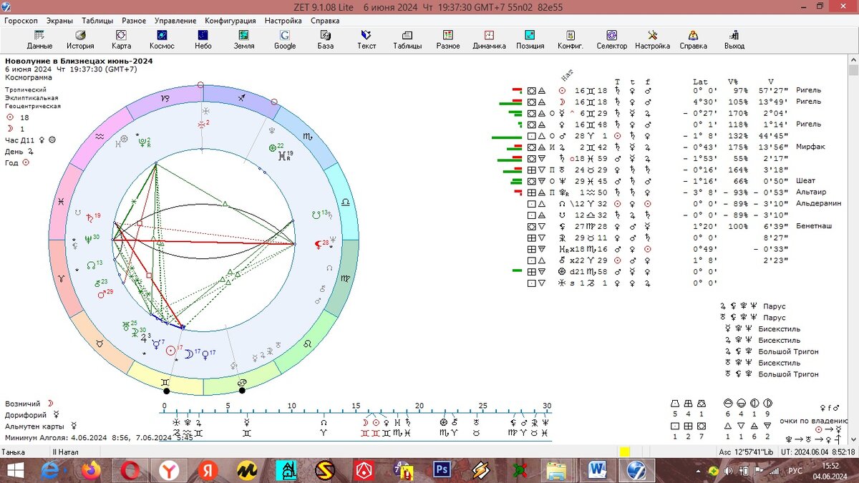The image size is (859, 483).
Task: Click the 'Новолуние в Близнецах июнь-2024' title
Action: [79, 61]
